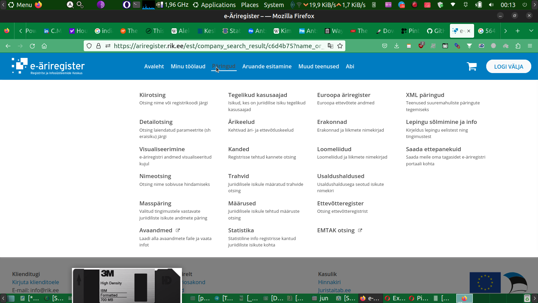Screen dimensions: 538x303
Task: Open Visualiseerimine link
Action: (x=162, y=149)
